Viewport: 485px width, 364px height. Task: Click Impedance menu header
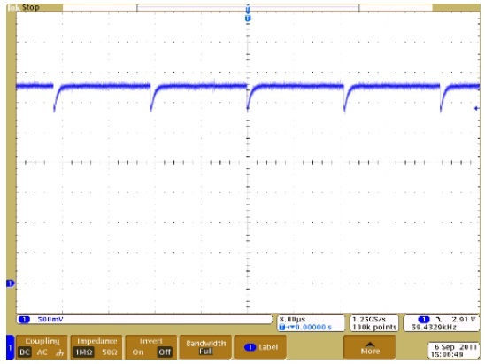click(96, 341)
